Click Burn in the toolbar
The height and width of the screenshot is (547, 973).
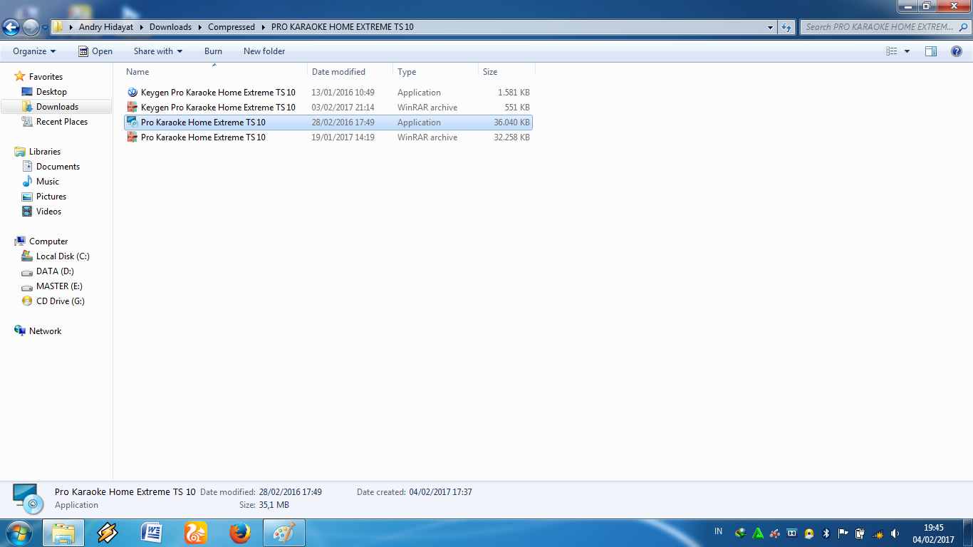(213, 51)
